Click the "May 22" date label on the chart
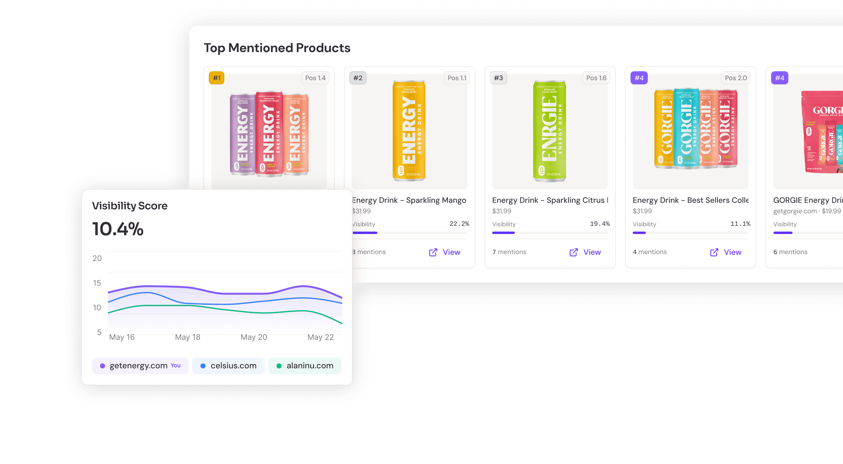 coord(321,337)
